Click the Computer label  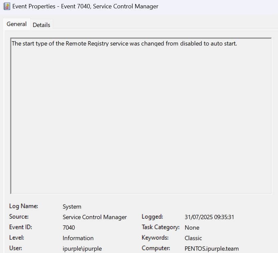[156, 248]
